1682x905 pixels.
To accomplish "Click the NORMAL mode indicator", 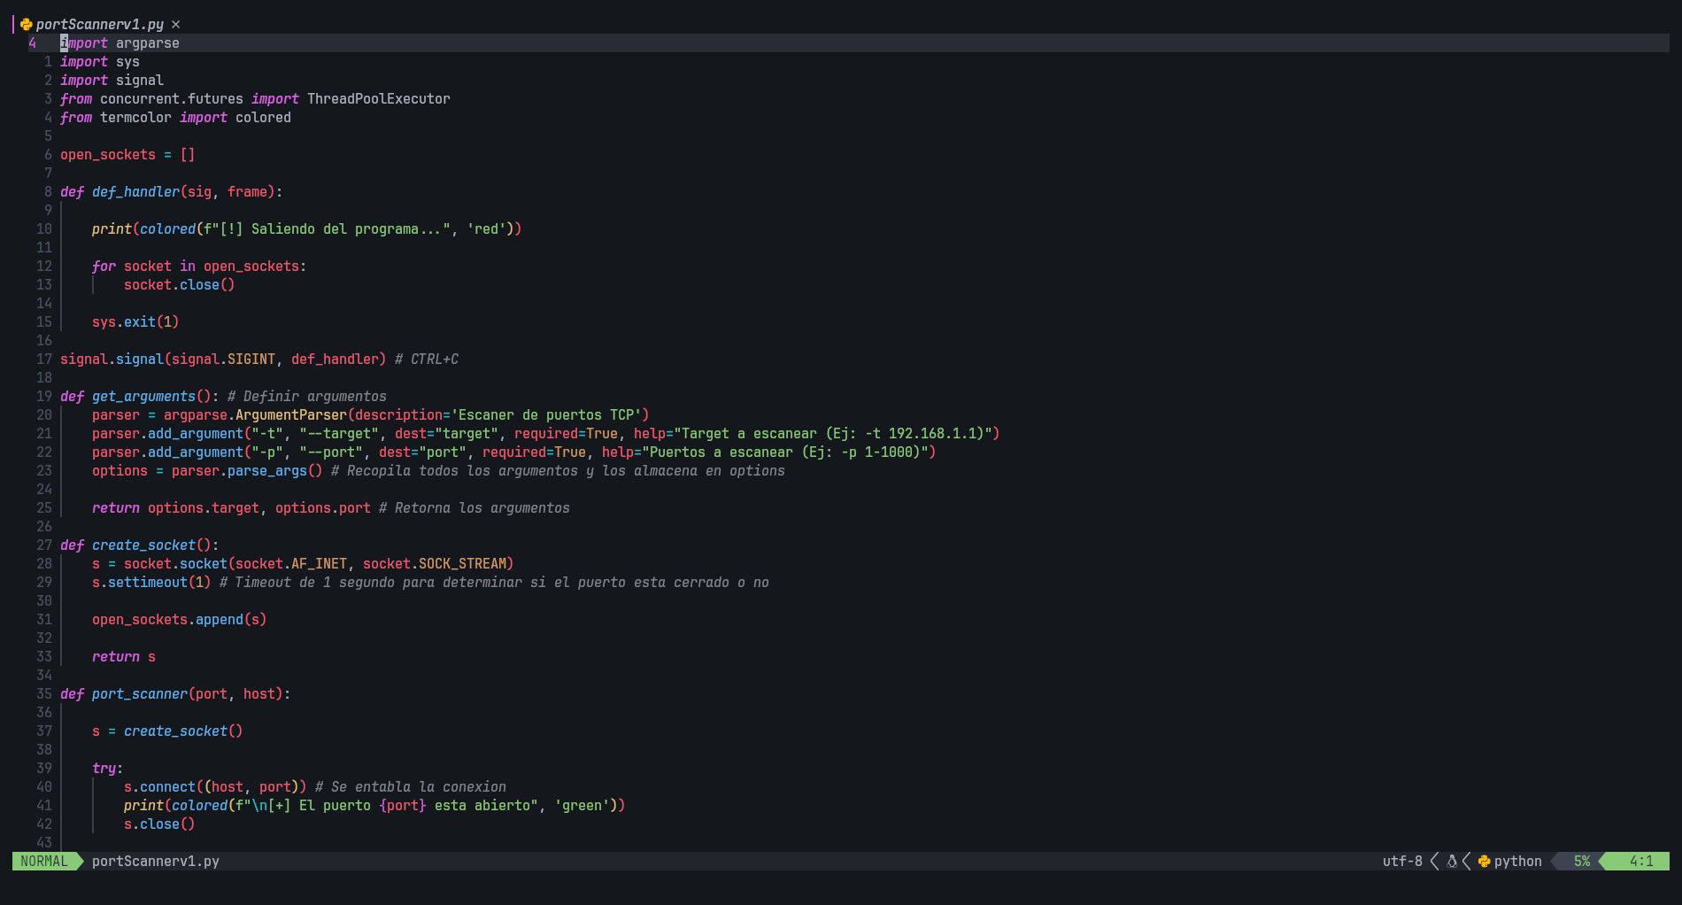I will click(44, 861).
